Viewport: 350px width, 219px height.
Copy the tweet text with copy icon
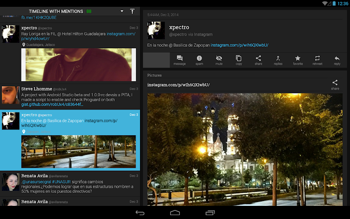click(239, 60)
